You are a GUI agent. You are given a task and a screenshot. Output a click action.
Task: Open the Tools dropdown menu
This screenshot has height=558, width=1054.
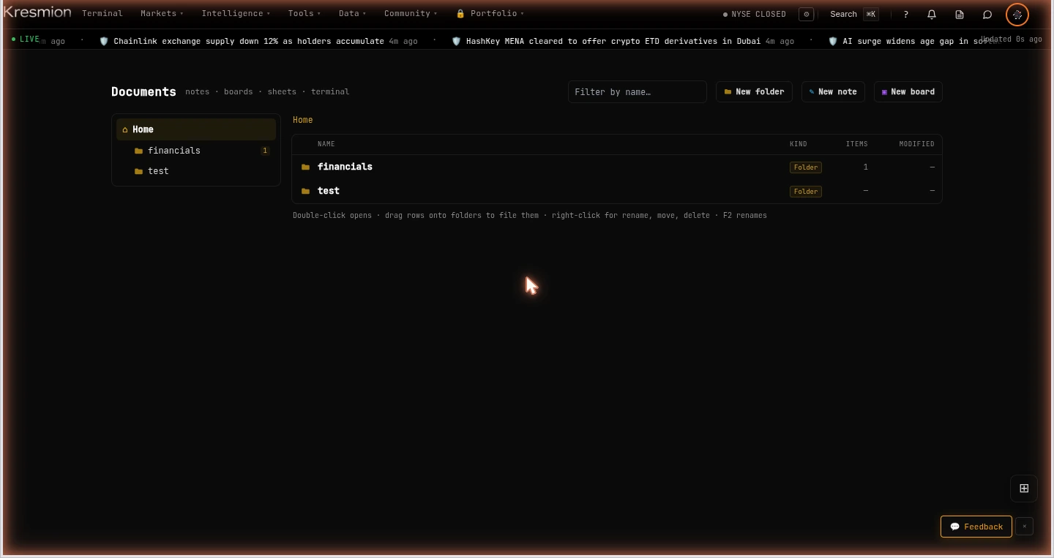point(304,13)
